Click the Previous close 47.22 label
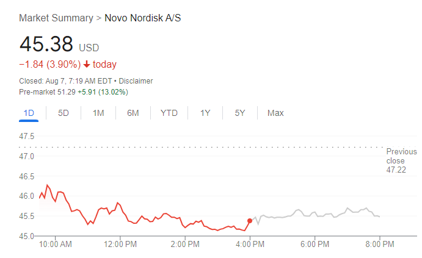 (x=401, y=160)
